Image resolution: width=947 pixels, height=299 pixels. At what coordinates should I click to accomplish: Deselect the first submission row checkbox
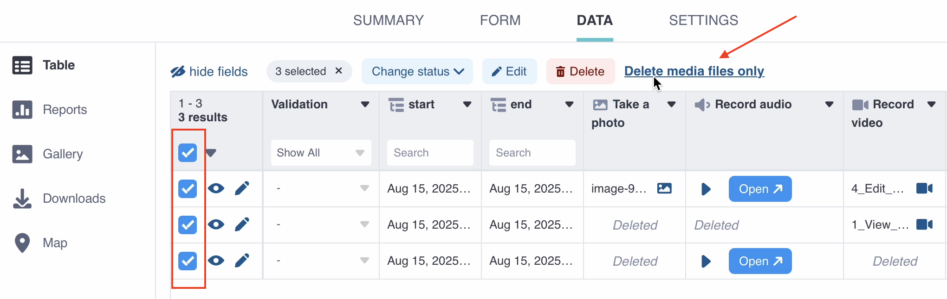pyautogui.click(x=188, y=189)
